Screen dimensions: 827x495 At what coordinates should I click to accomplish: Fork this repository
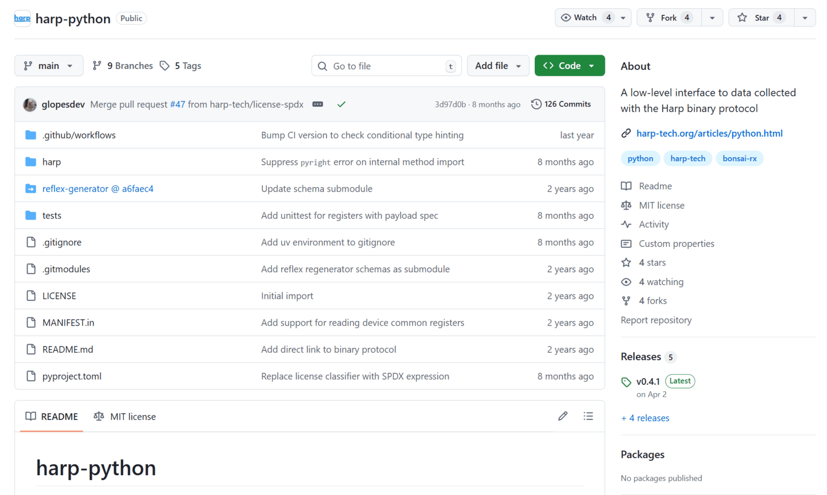[669, 18]
